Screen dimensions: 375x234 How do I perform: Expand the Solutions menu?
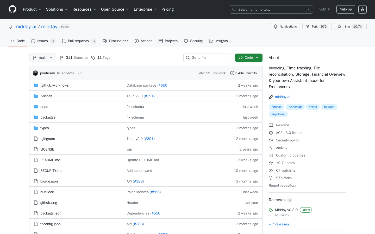(57, 9)
